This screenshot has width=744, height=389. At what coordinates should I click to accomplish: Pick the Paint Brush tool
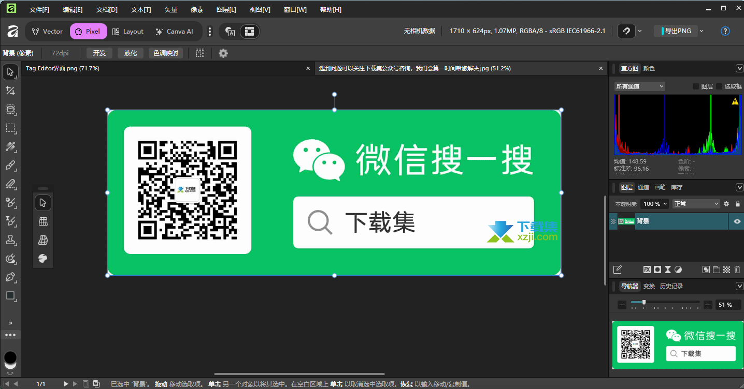click(10, 166)
